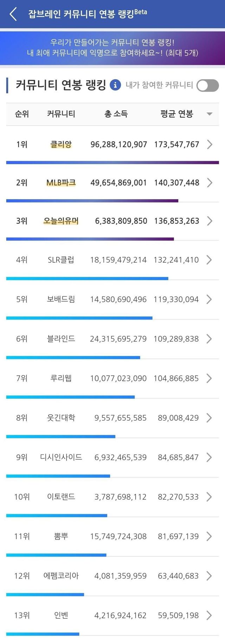Tap the back arrow in header

point(13,14)
